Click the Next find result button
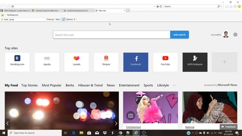This screenshot has width=242, height=136. coord(57,19)
